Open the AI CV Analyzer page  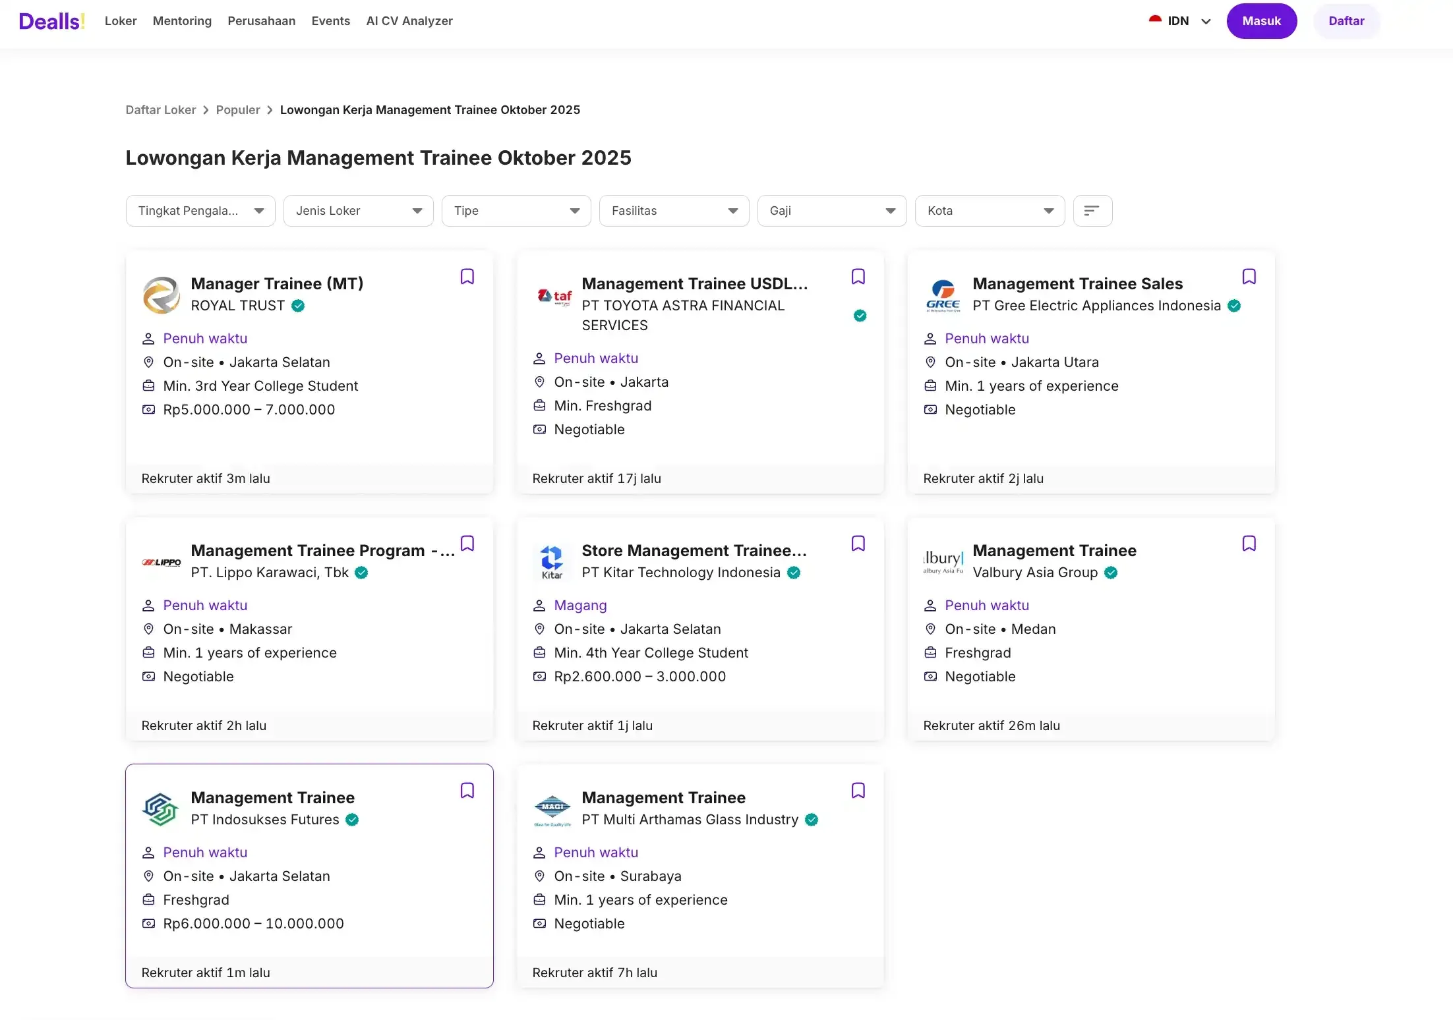409,21
